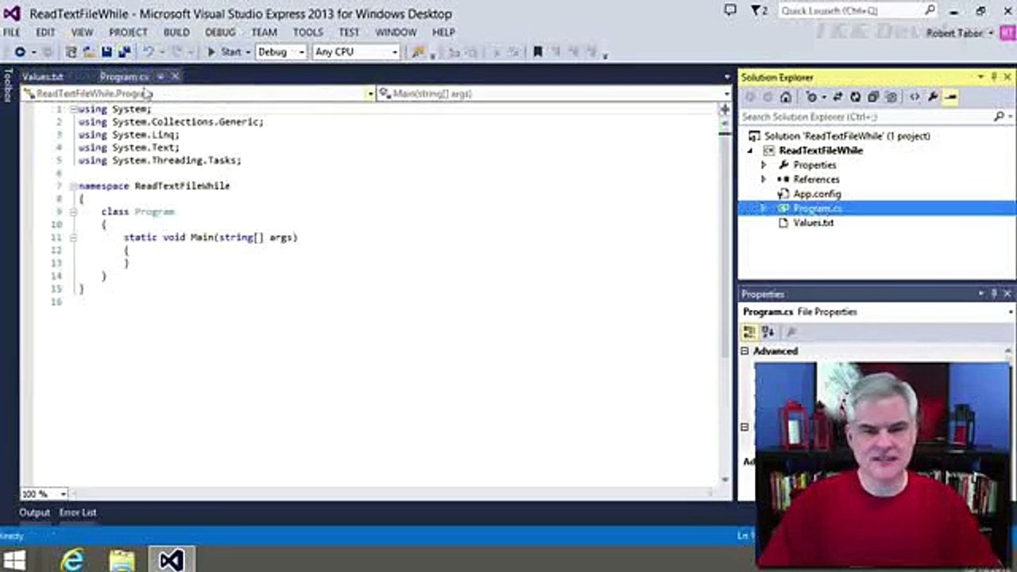The image size is (1017, 572).
Task: Start debugging with the Start button
Action: pos(225,52)
